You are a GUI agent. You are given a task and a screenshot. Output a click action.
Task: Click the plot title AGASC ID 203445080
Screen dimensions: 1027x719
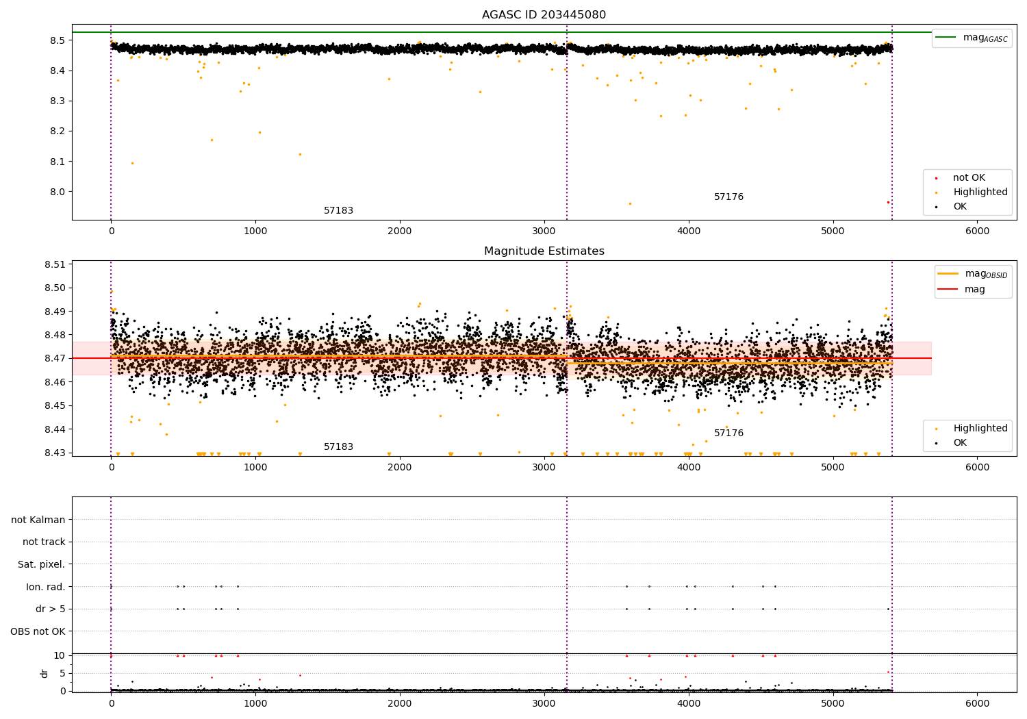click(x=544, y=15)
